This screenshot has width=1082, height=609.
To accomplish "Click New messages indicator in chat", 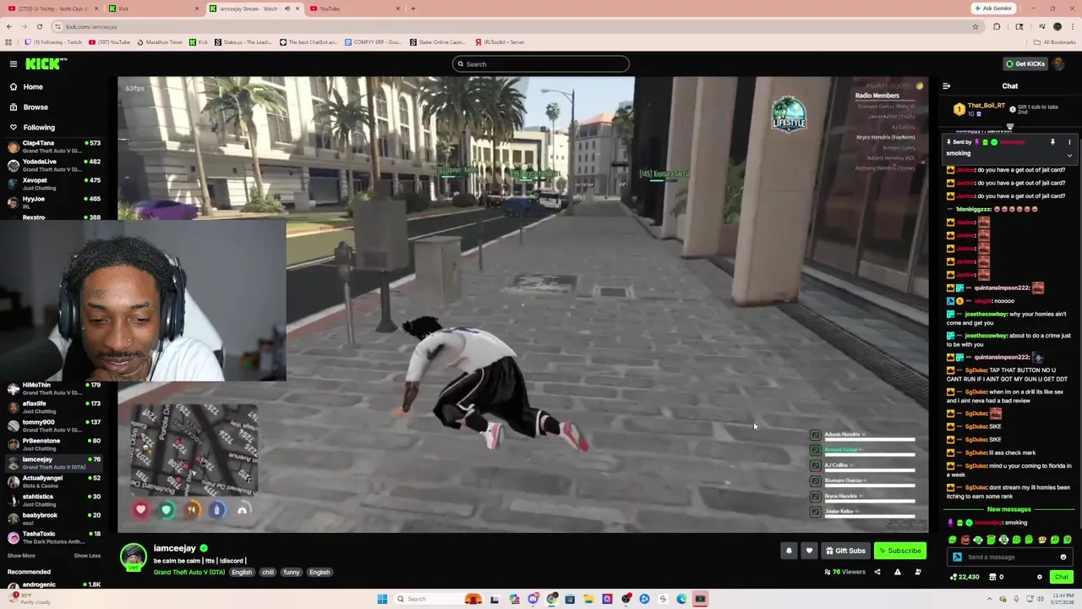I will click(x=1009, y=510).
